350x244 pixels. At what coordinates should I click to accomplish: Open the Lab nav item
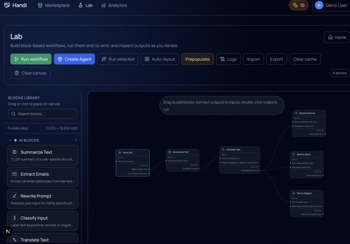click(86, 5)
